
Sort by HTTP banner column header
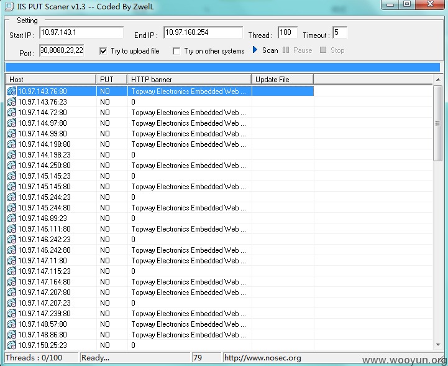coord(189,79)
